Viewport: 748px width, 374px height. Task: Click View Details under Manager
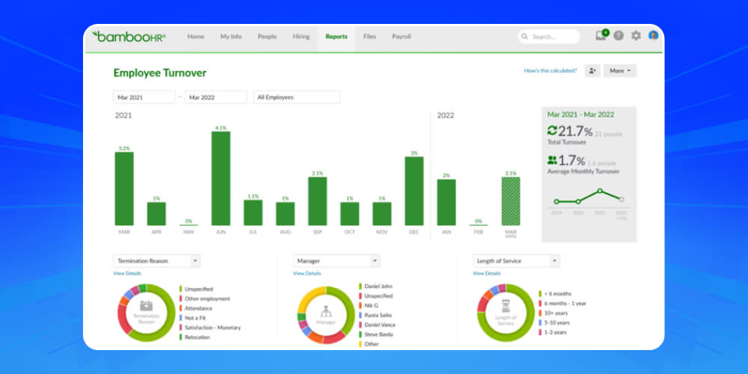coord(307,274)
